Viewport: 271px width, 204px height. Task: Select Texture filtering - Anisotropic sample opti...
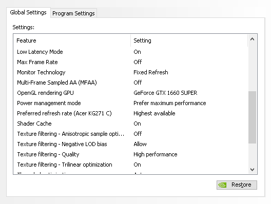pyautogui.click(x=70, y=134)
